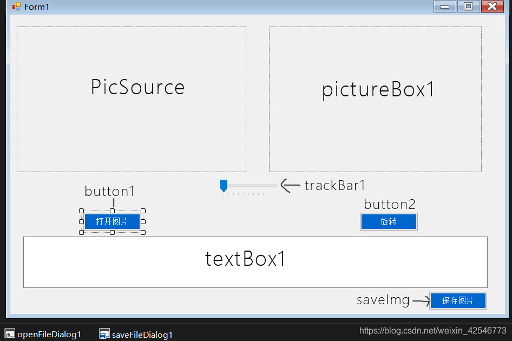512x341 pixels.
Task: Select the saveFileDialog1 component icon
Action: 104,334
